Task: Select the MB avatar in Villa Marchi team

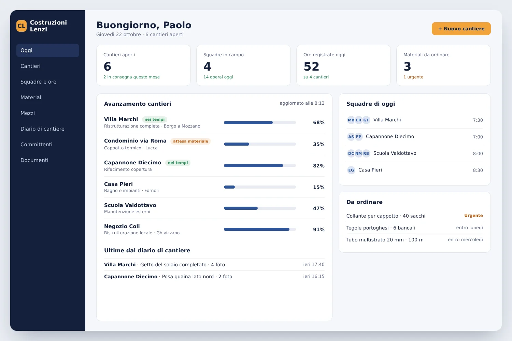Action: click(x=351, y=120)
